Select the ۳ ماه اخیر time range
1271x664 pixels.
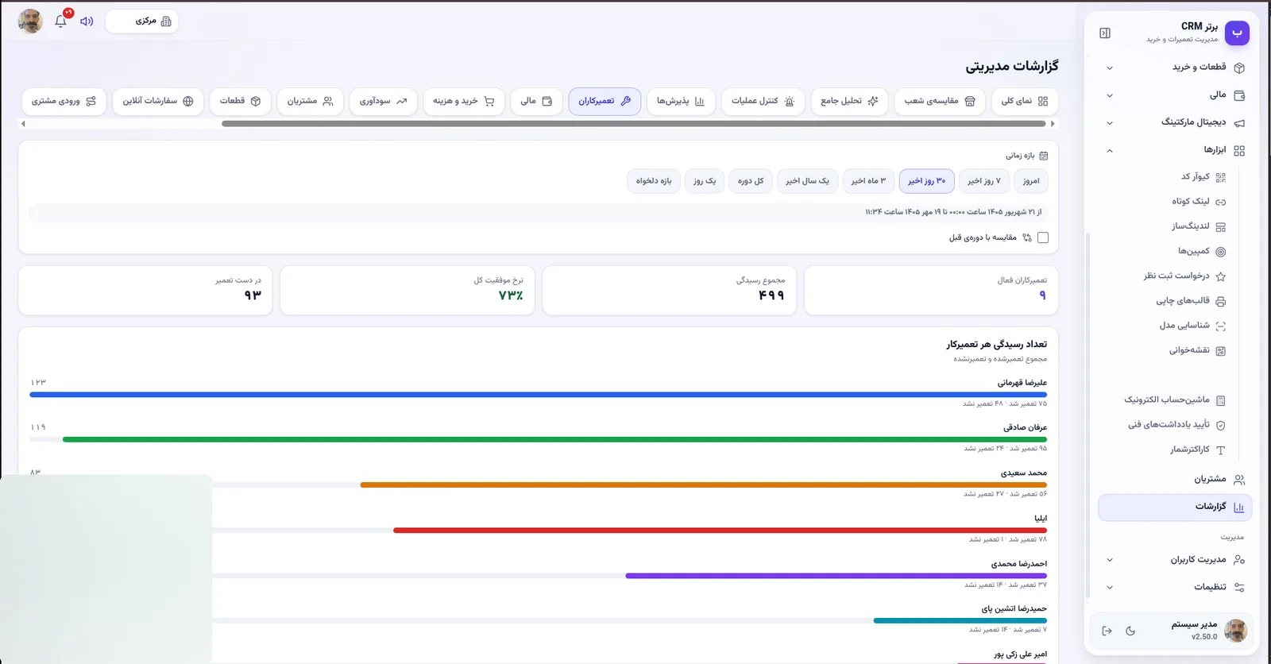(868, 181)
